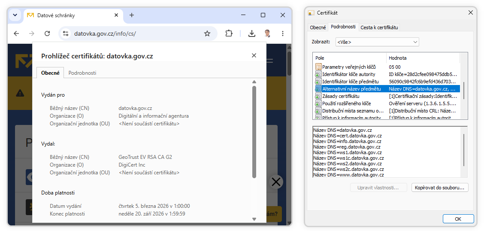Click the certificate viewer vertical scrollbar thumb
This screenshot has height=231, width=484.
[x=254, y=132]
